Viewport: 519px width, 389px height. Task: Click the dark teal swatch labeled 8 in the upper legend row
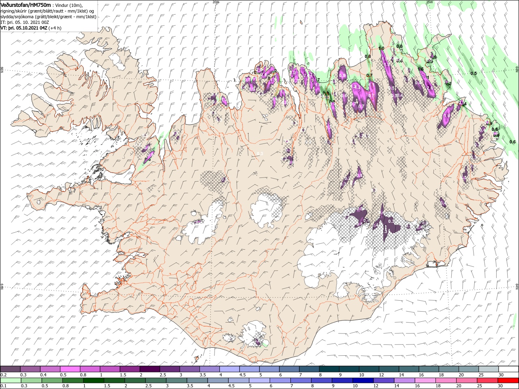pyautogui.click(x=329, y=369)
